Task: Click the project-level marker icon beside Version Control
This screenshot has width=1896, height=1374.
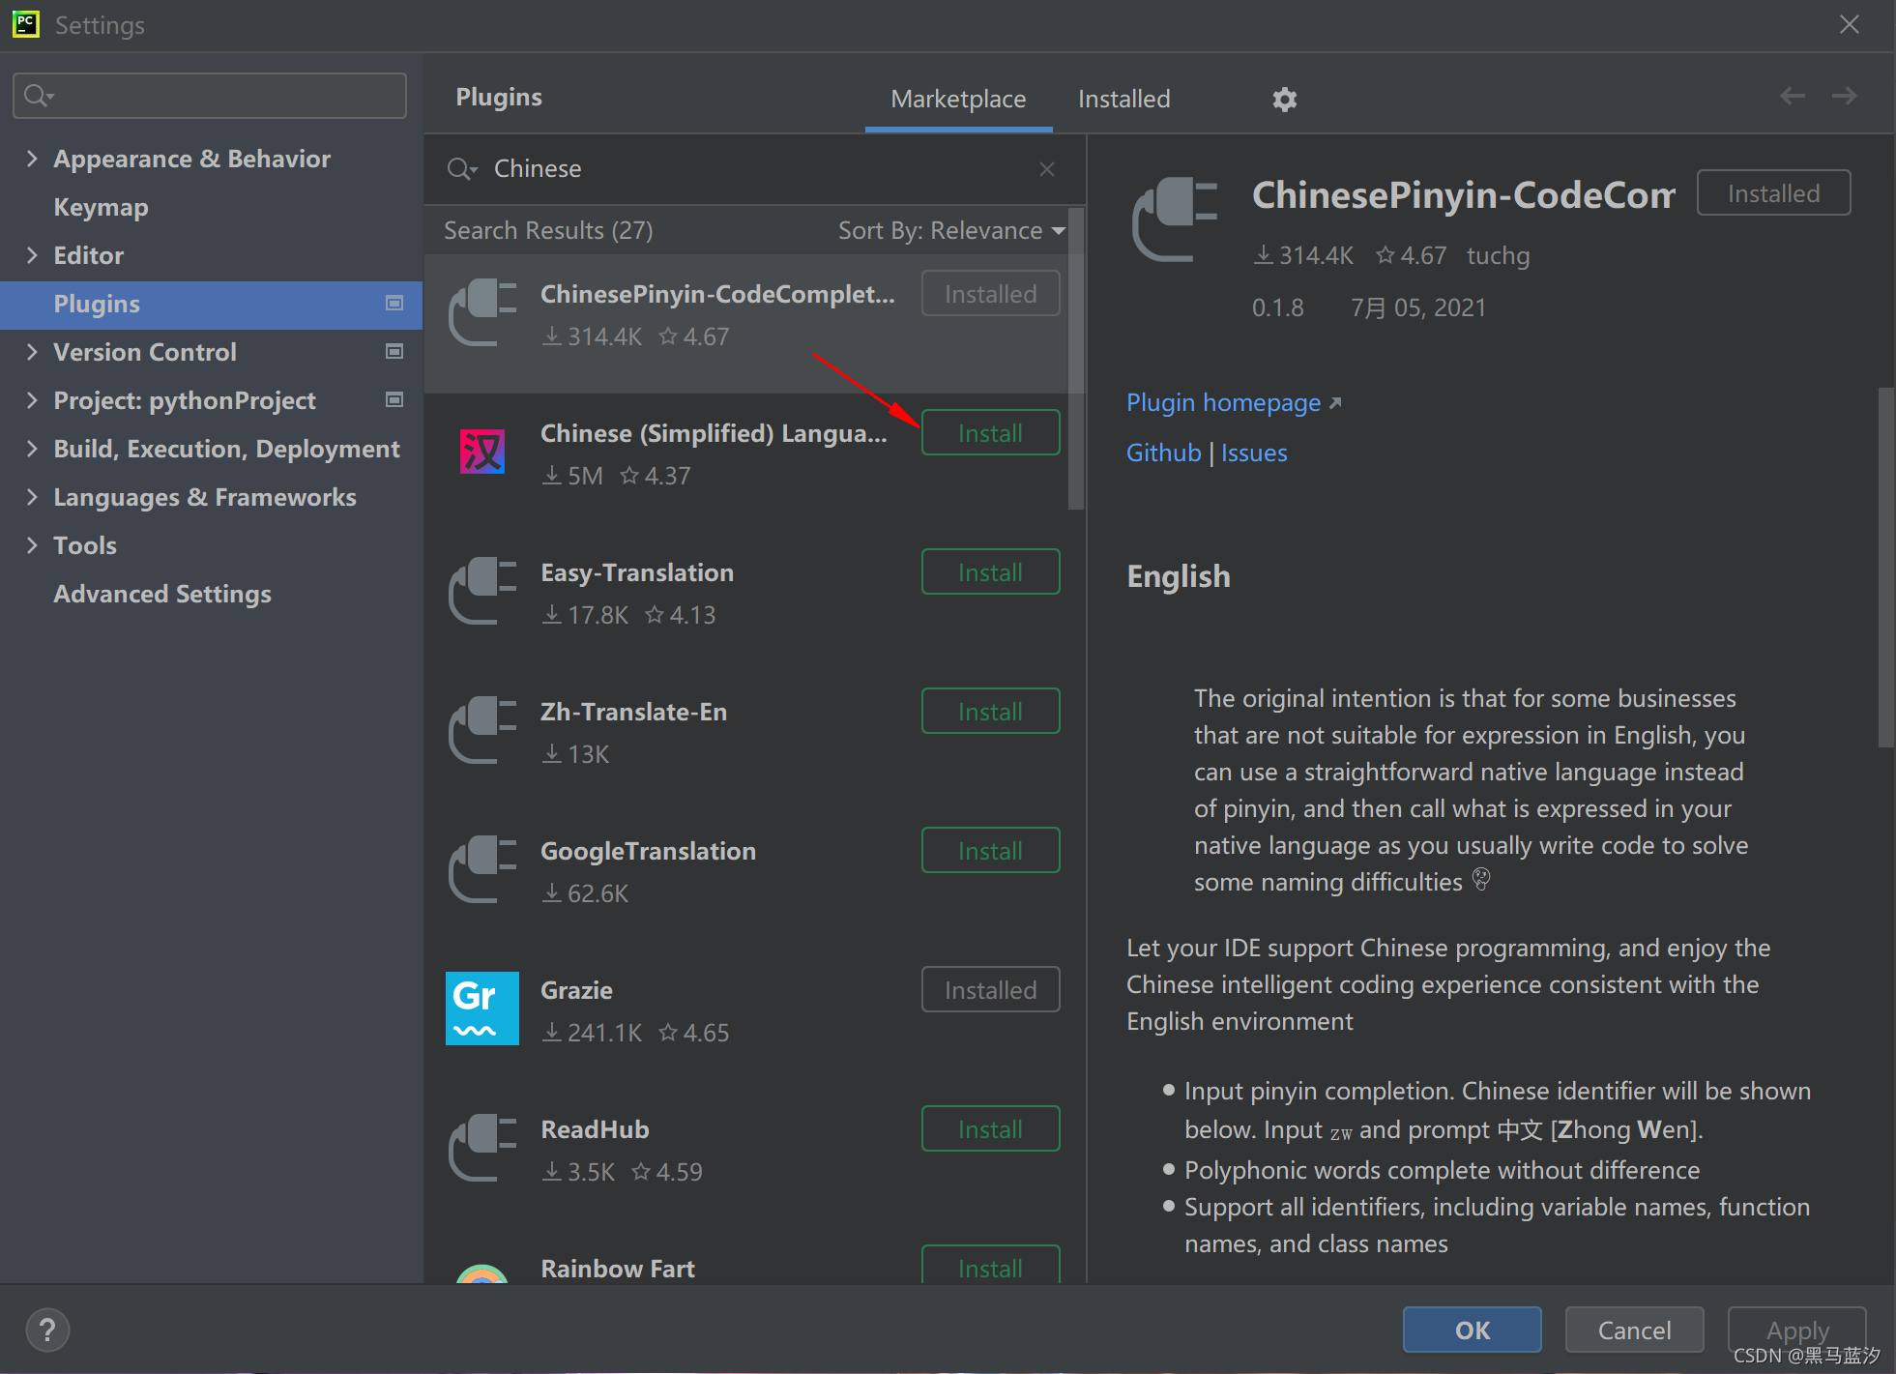Action: 394,352
